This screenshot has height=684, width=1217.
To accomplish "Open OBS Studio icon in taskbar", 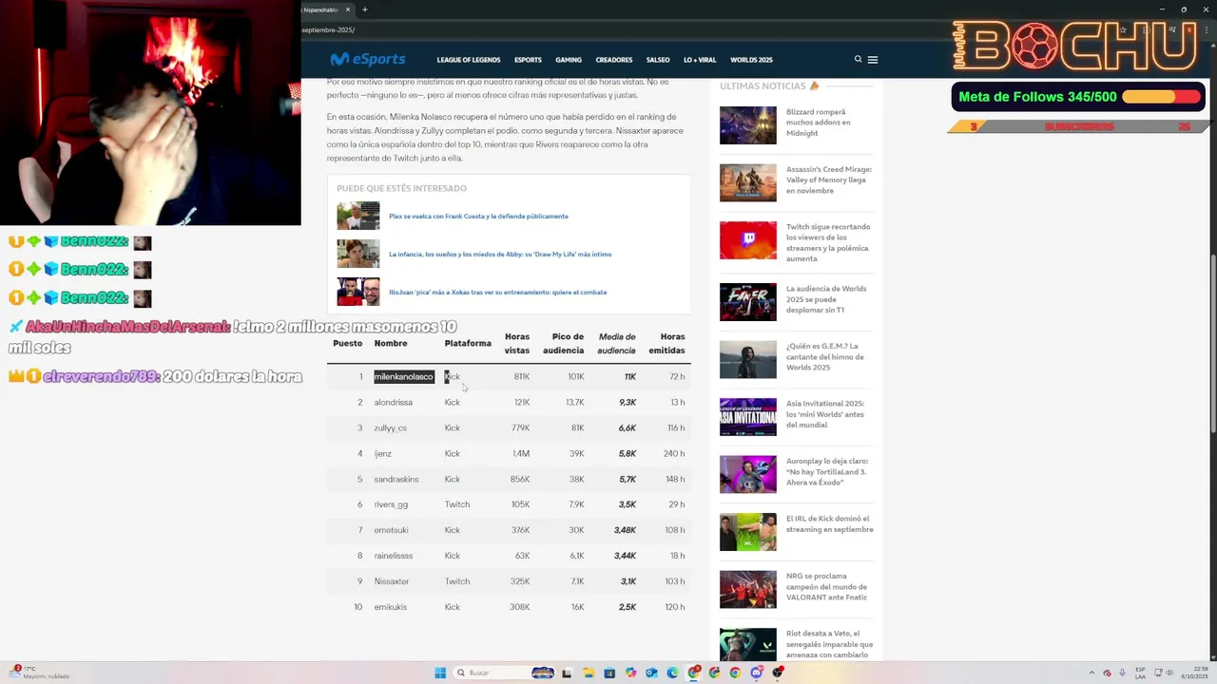I will coord(777,673).
